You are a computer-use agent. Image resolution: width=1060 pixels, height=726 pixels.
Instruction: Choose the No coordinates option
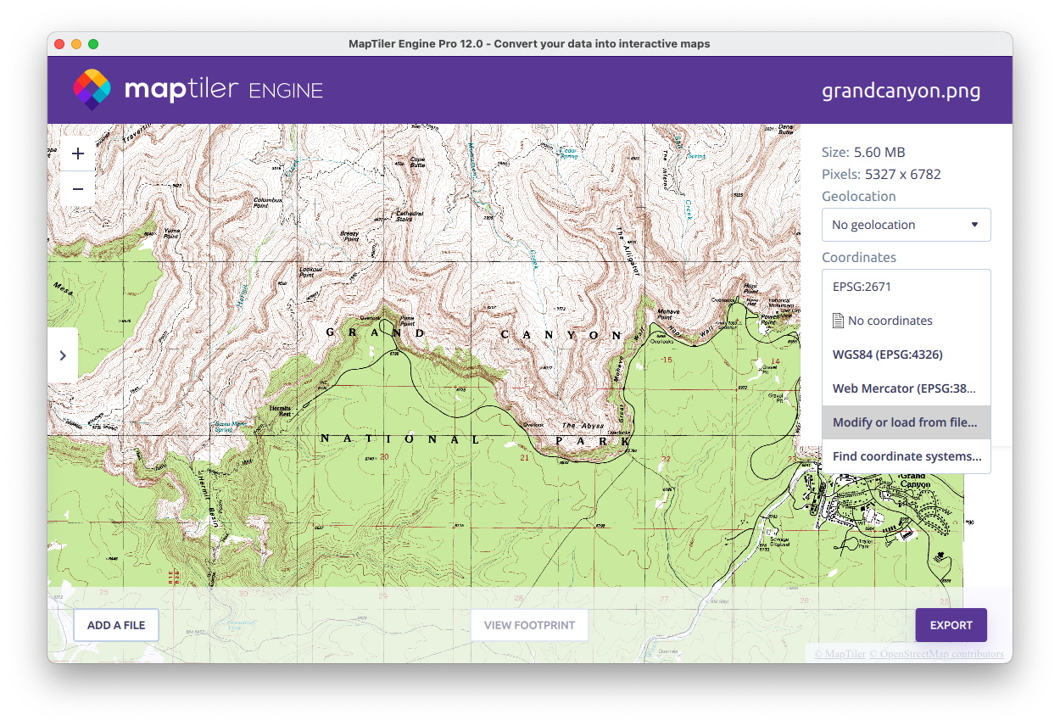890,321
